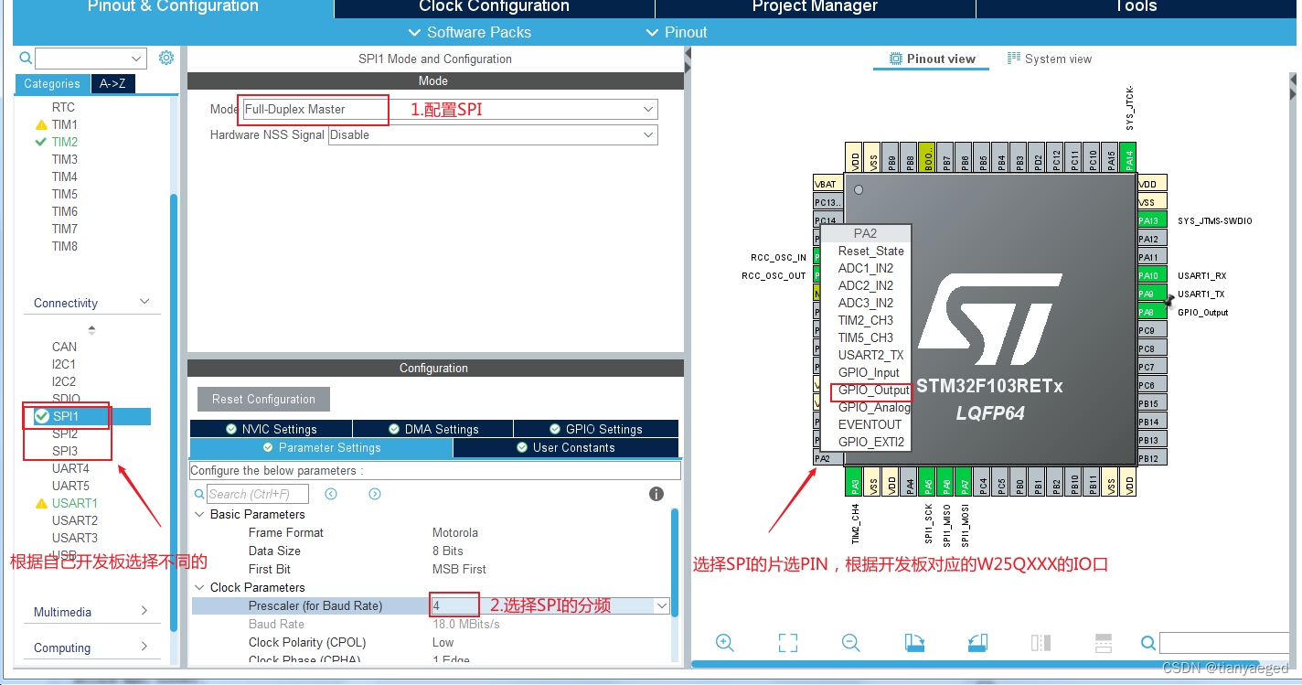The width and height of the screenshot is (1302, 685).
Task: Click the best-fit view icon below the chip
Action: pos(787,643)
